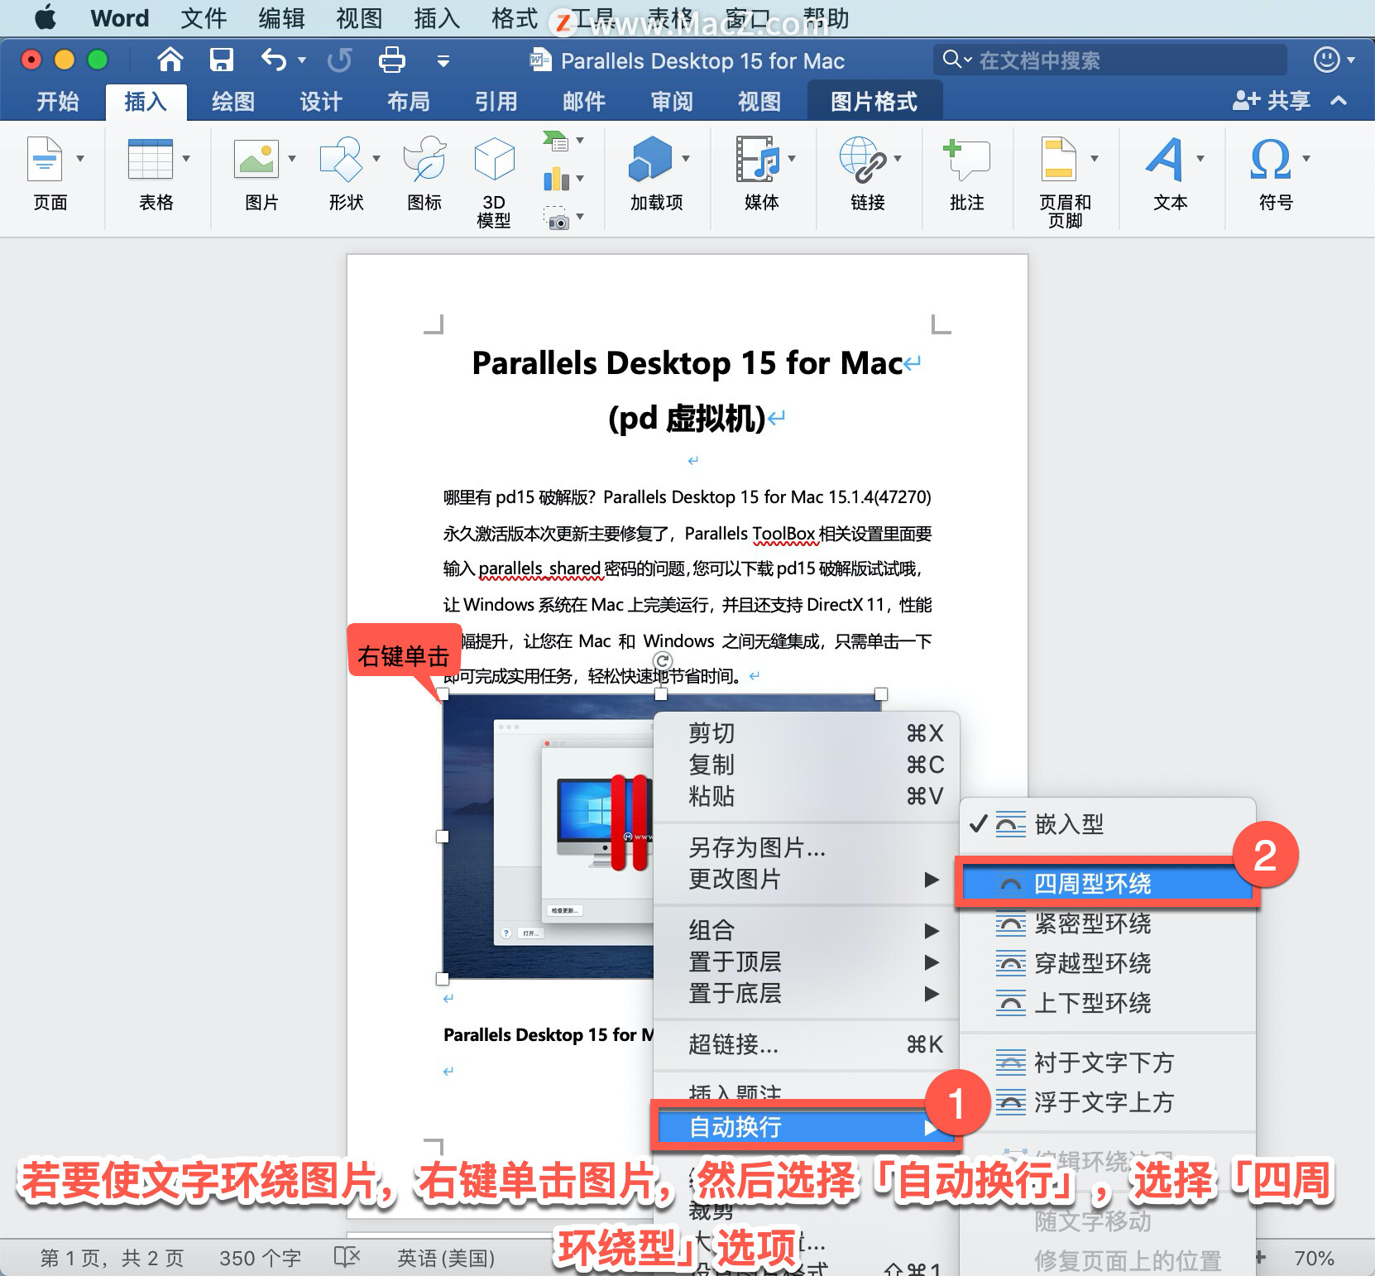Image resolution: width=1375 pixels, height=1276 pixels.
Task: Click the page count status text
Action: 112,1258
